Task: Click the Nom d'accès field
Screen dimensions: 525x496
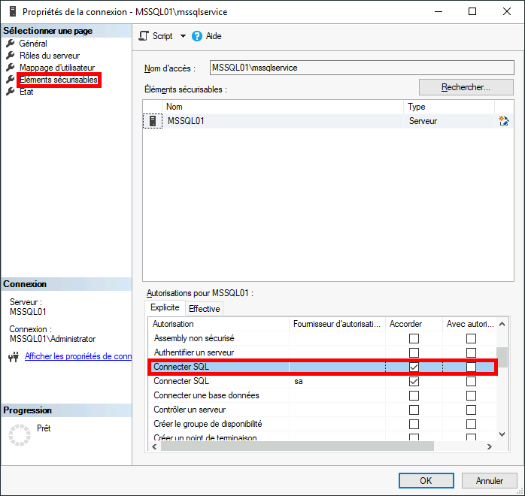Action: pos(362,68)
